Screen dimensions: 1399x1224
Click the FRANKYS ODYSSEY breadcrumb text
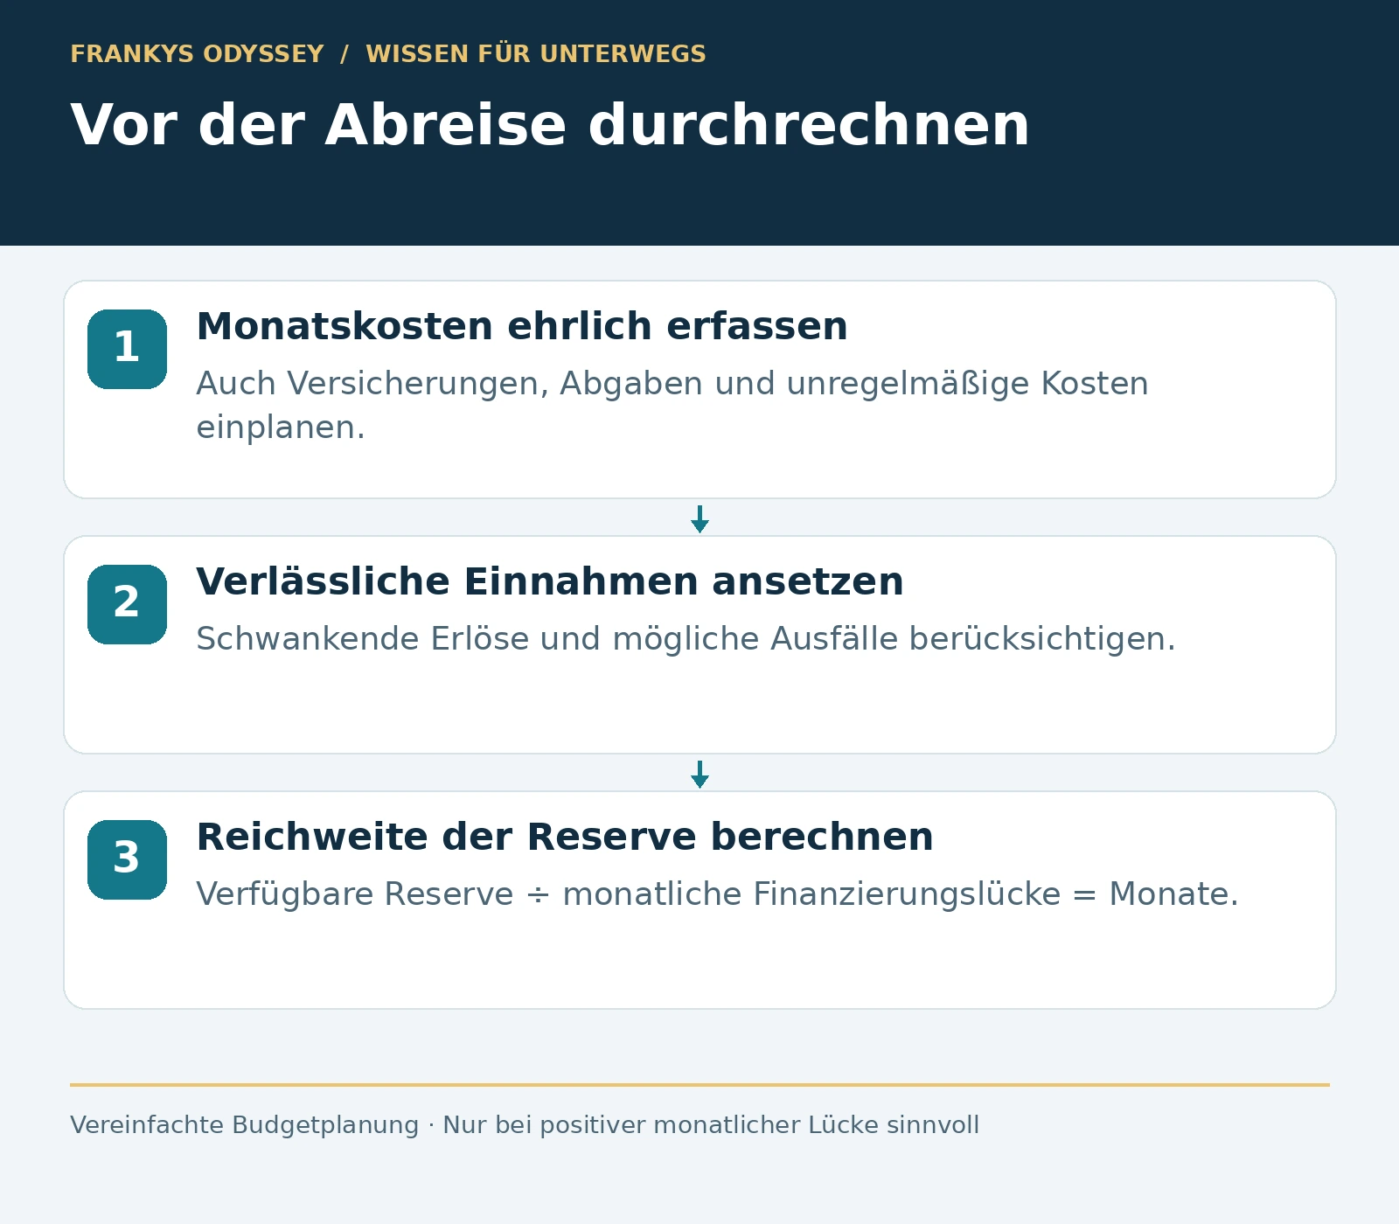click(x=197, y=54)
